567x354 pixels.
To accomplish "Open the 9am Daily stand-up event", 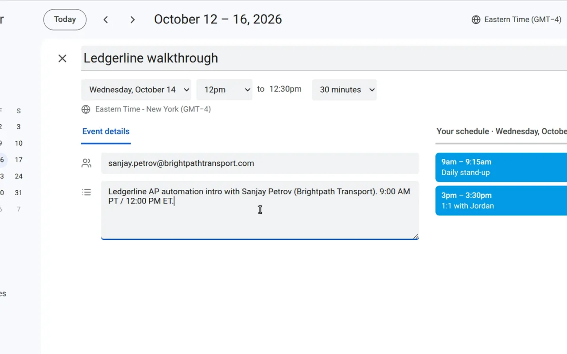I will pos(501,167).
